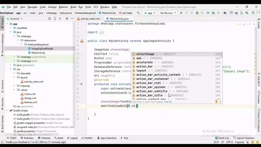Click the Debug app bug icon
This screenshot has height=147, width=261.
coord(197,13)
